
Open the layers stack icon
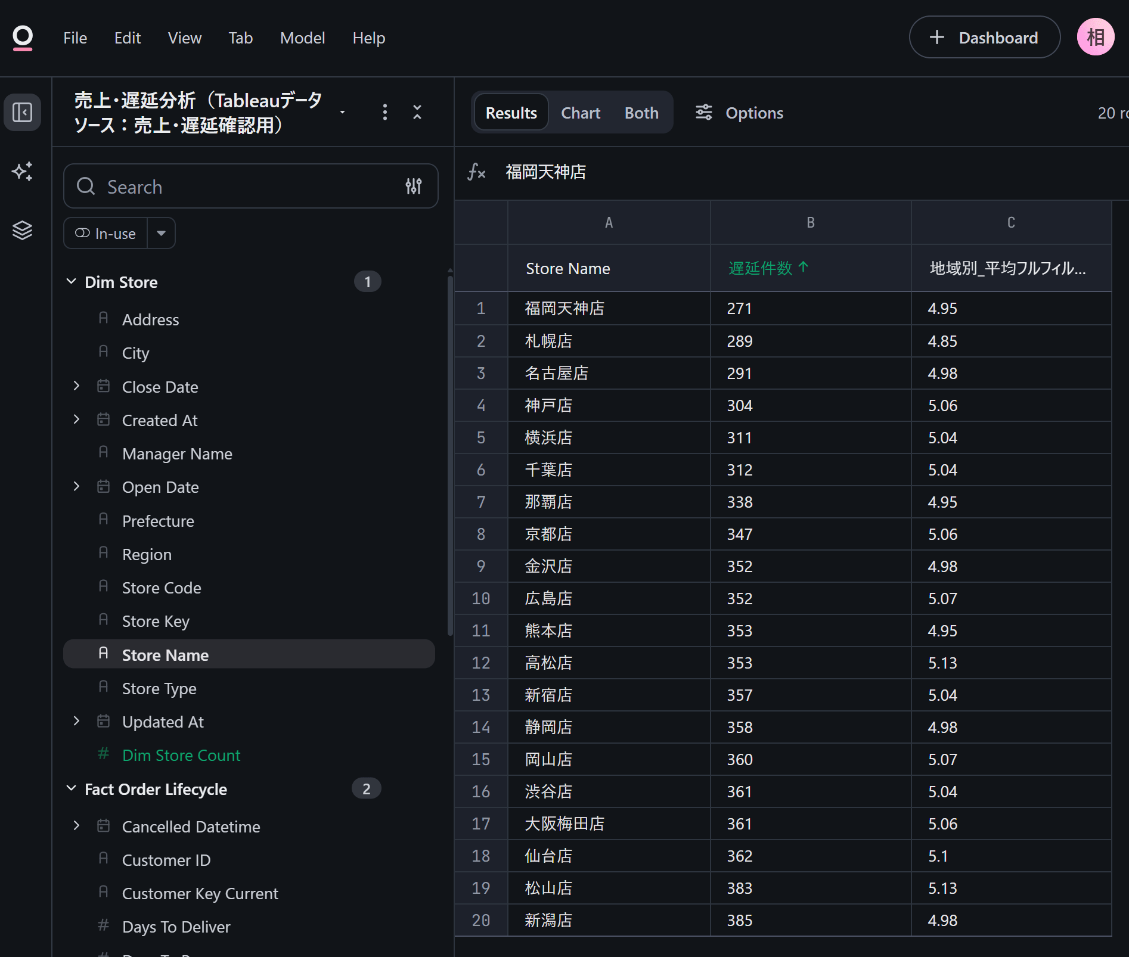pyautogui.click(x=23, y=230)
